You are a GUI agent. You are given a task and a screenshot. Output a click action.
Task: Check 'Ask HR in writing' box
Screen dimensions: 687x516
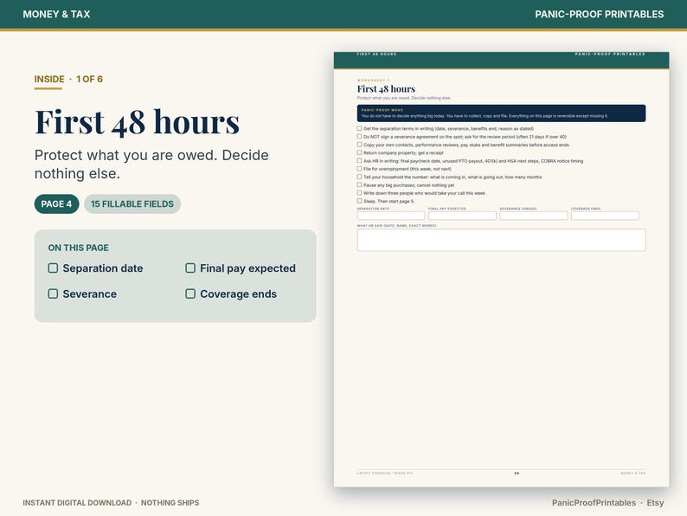coord(359,160)
